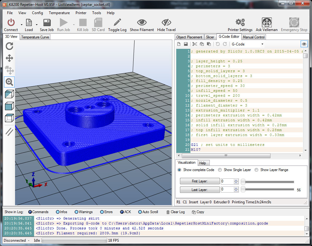Switch to Slicer tab
The width and height of the screenshot is (312, 246).
210,37
